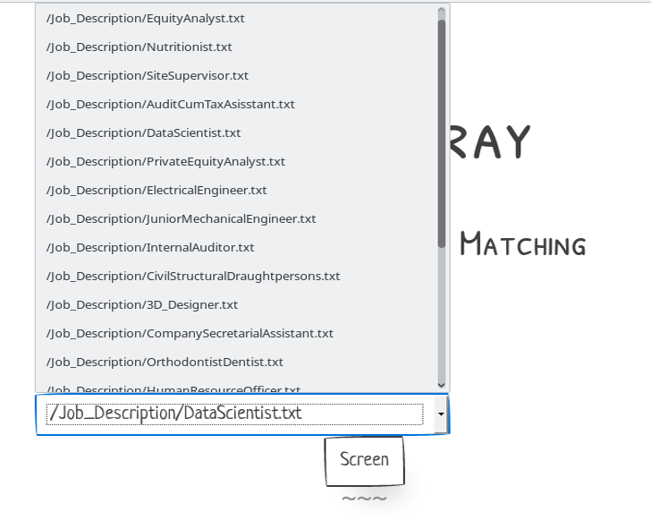Select EquityAnalyst.txt from the dropdown list
This screenshot has height=529, width=651.
(x=146, y=18)
